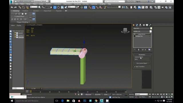Screen dimensions: 183x103
Task: Open the Reference Coordinate System dropdown
Action: pos(72,7)
